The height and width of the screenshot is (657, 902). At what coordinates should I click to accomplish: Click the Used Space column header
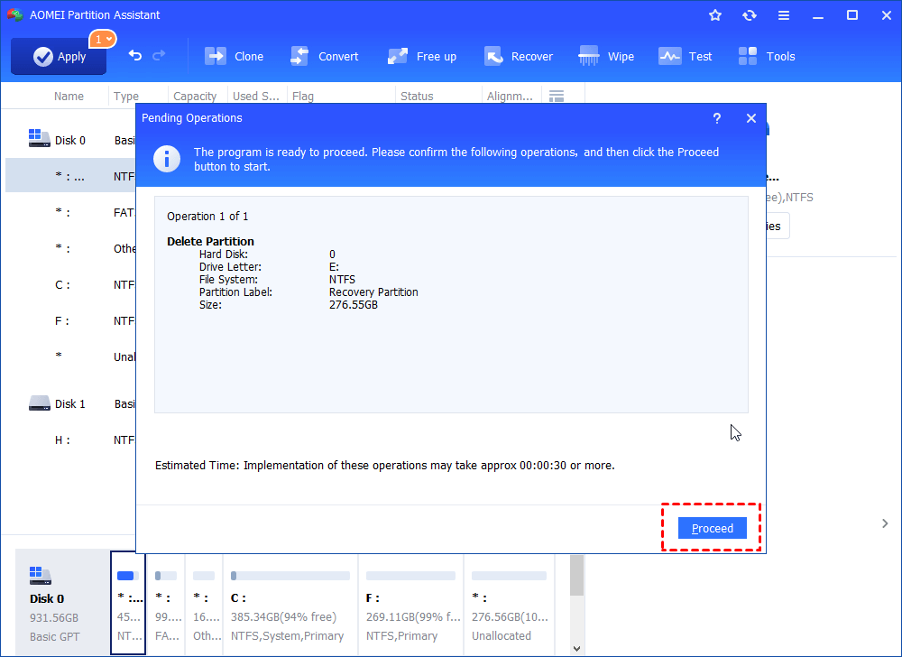pos(256,96)
